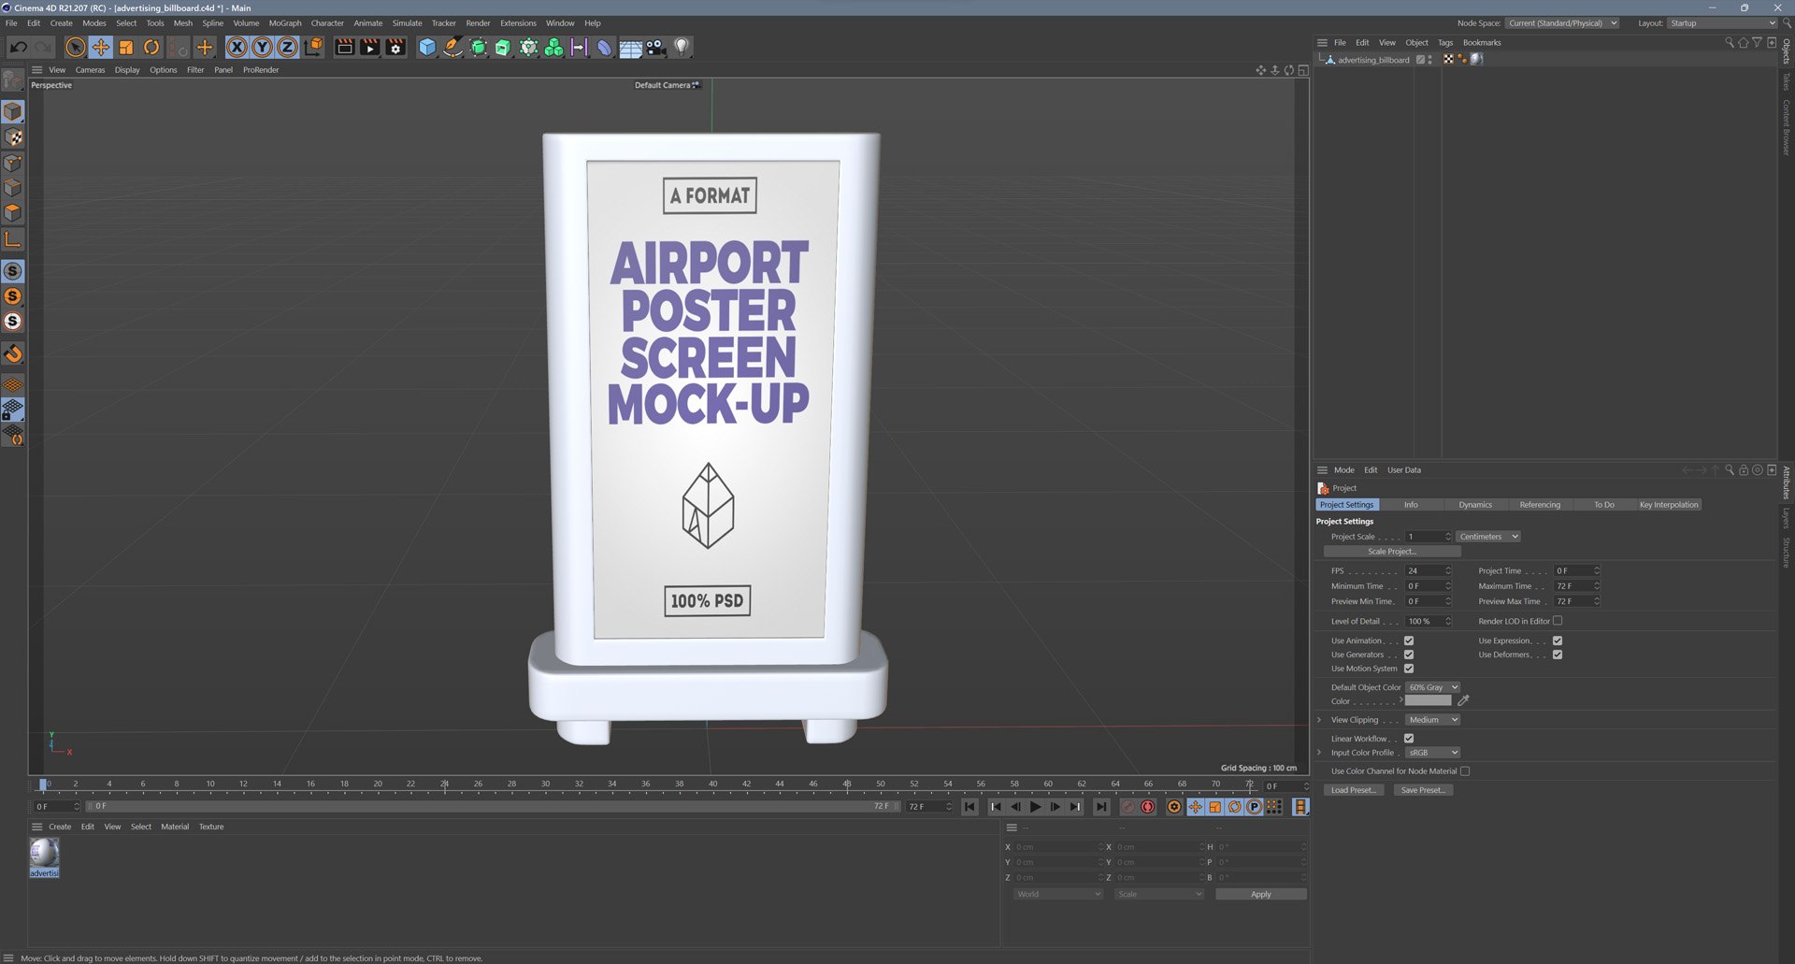Click the timeline preview range bar
1795x964 pixels.
(493, 806)
